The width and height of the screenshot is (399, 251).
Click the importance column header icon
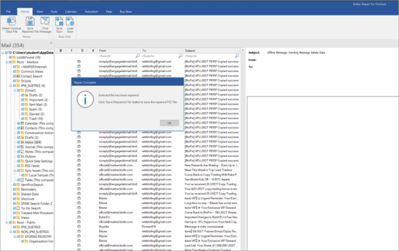71,50
